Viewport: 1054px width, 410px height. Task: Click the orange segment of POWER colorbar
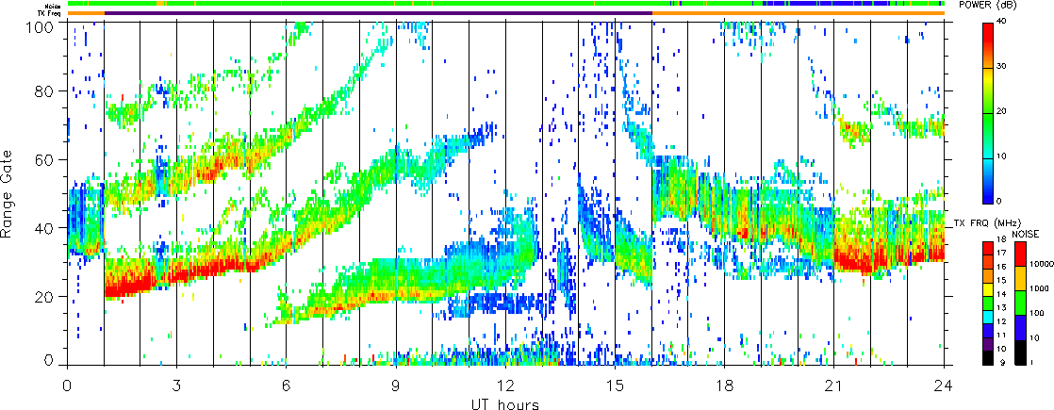point(988,60)
